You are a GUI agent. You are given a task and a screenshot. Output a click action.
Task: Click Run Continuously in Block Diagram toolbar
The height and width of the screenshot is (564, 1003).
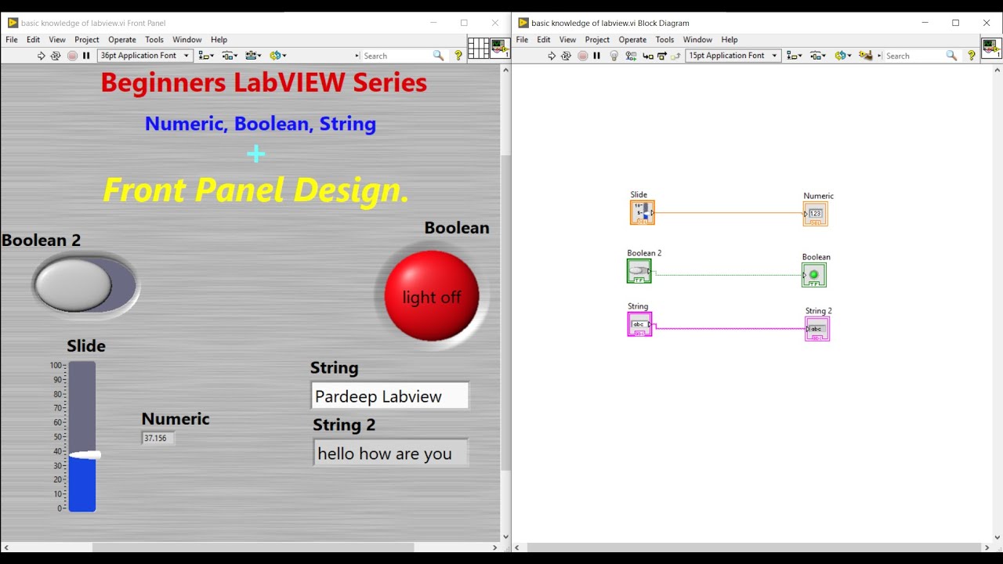(566, 56)
